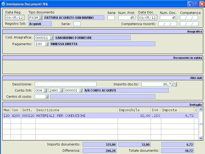
Task: Select the MATERIALI PER CONDUZIONI row
Action: 100,116
